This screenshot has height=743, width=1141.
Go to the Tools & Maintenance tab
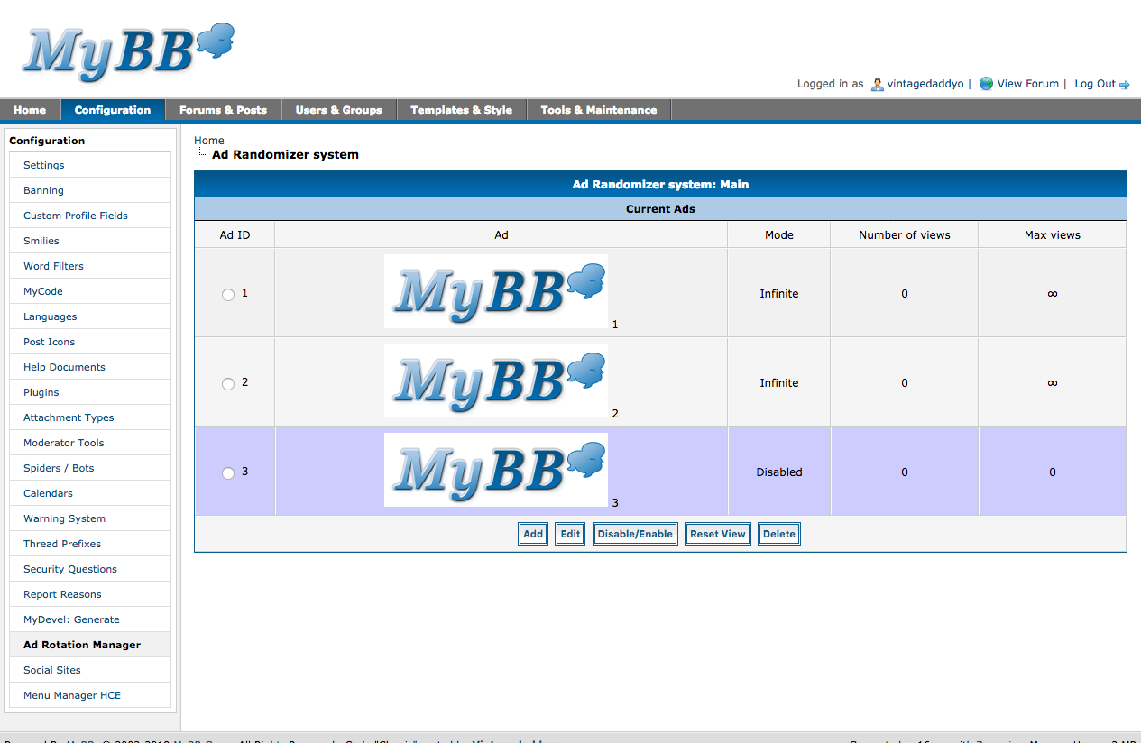click(598, 110)
